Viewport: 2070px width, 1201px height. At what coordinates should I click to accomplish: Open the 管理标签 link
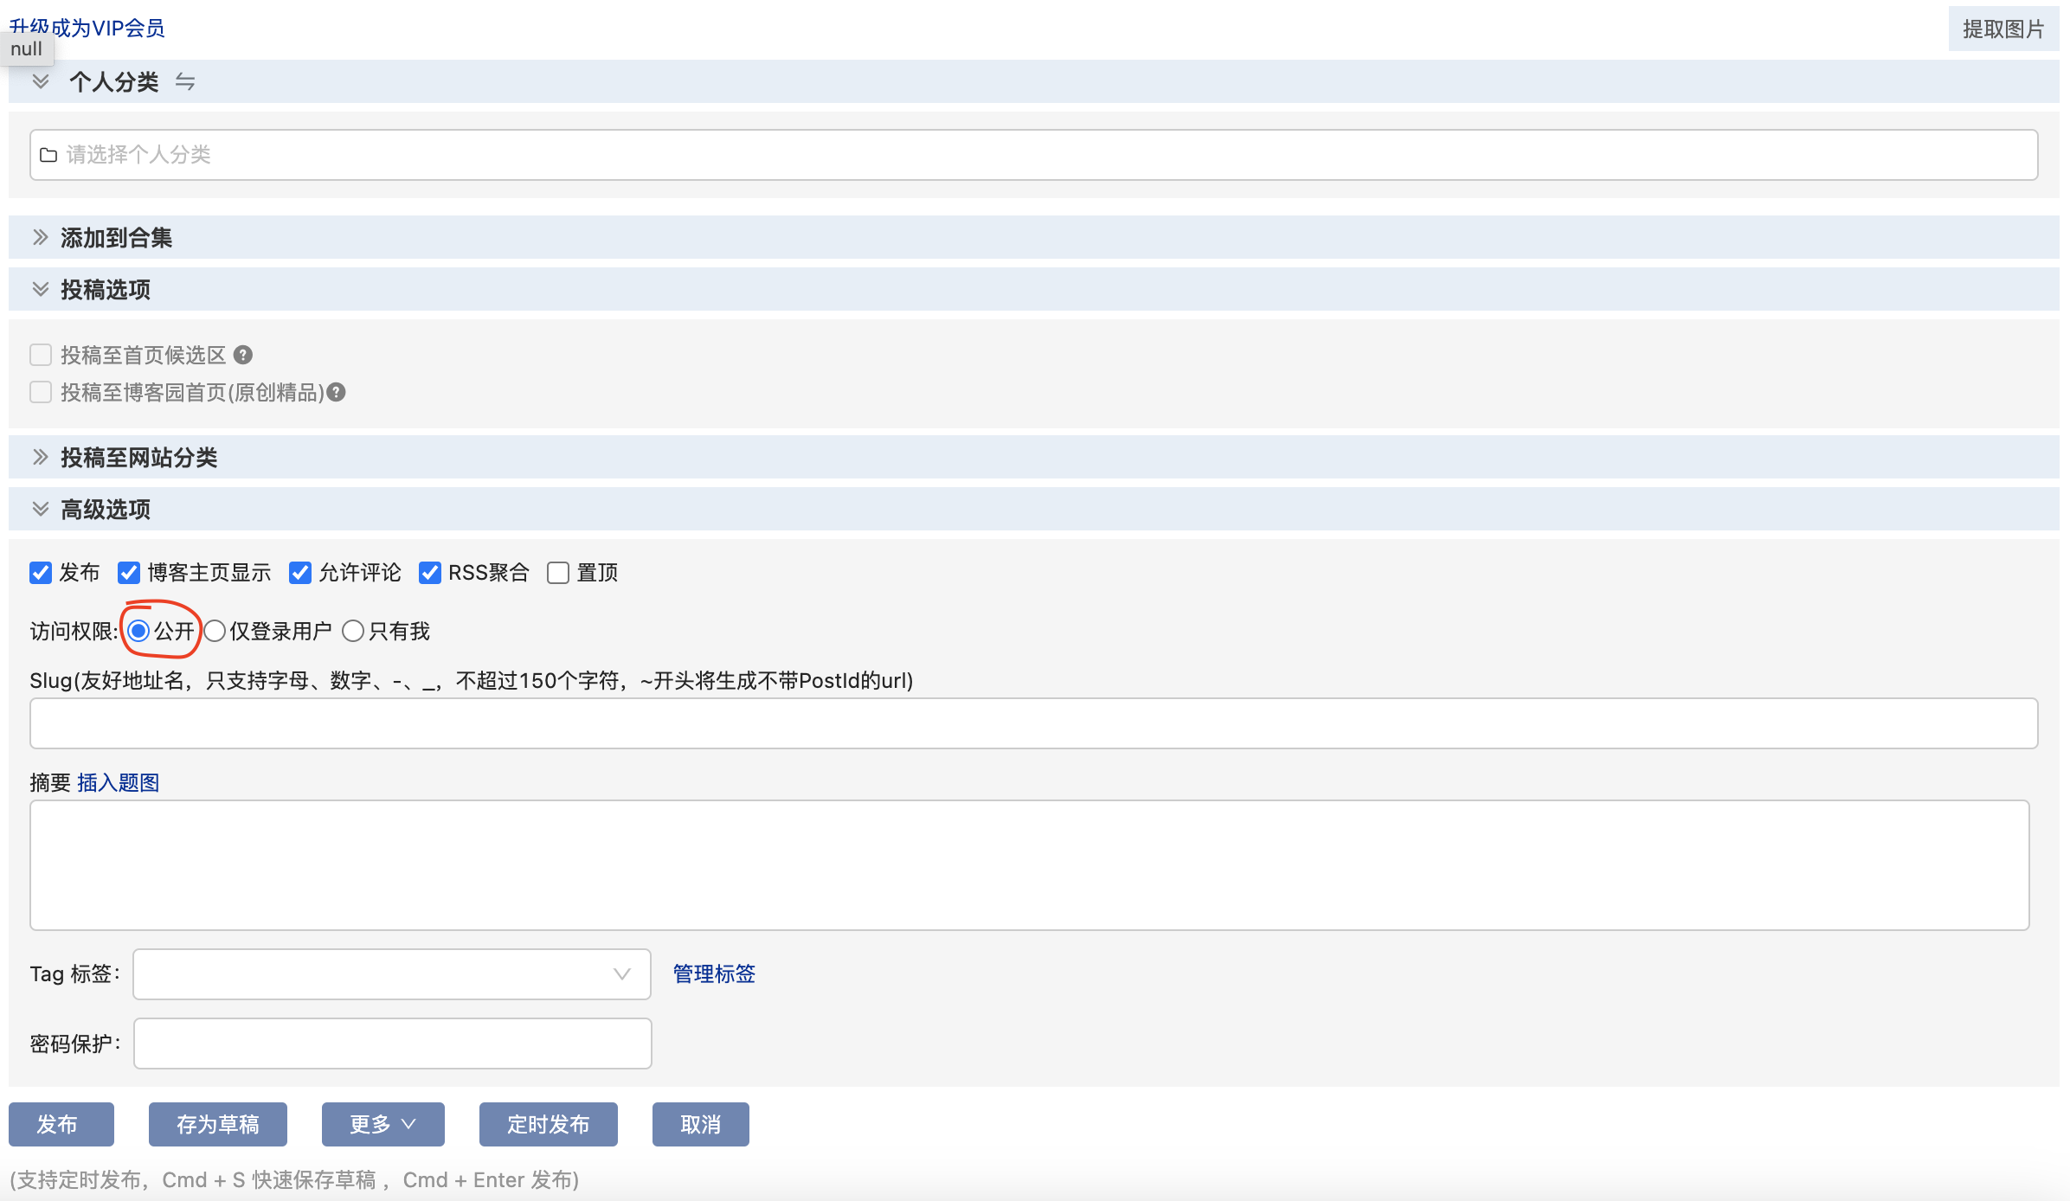[x=714, y=974]
